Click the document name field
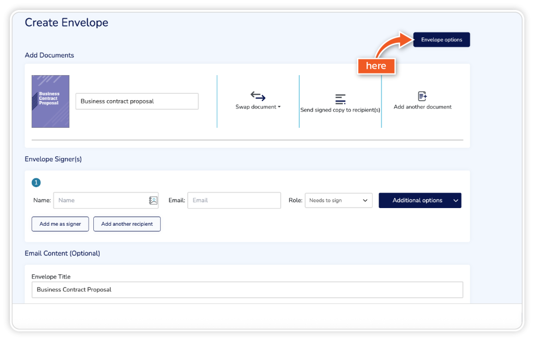The width and height of the screenshot is (534, 341). (137, 101)
